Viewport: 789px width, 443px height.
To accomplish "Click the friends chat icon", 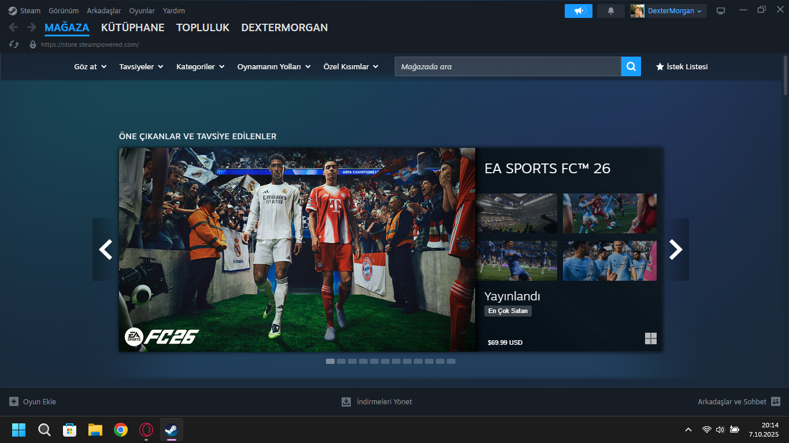I will tap(776, 401).
